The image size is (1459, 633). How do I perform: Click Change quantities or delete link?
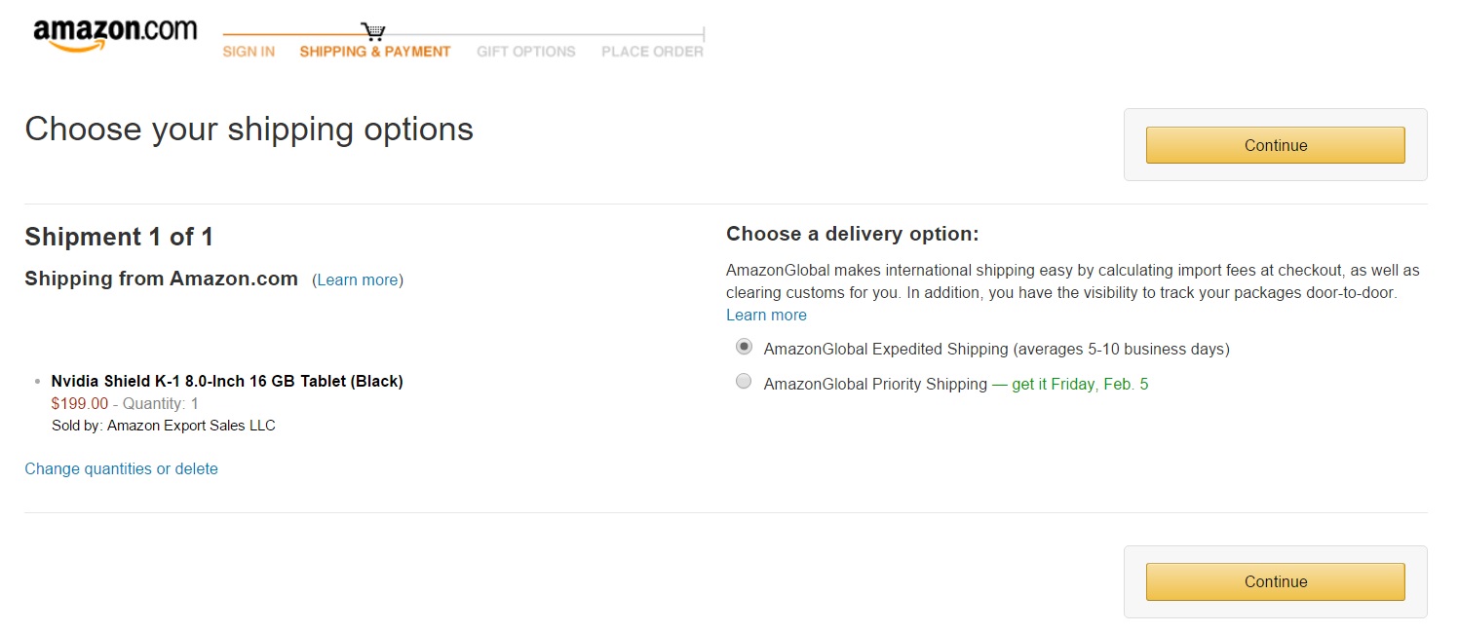point(121,469)
